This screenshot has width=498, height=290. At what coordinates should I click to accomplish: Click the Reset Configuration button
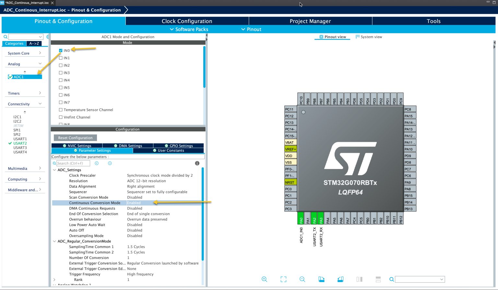[x=75, y=138]
